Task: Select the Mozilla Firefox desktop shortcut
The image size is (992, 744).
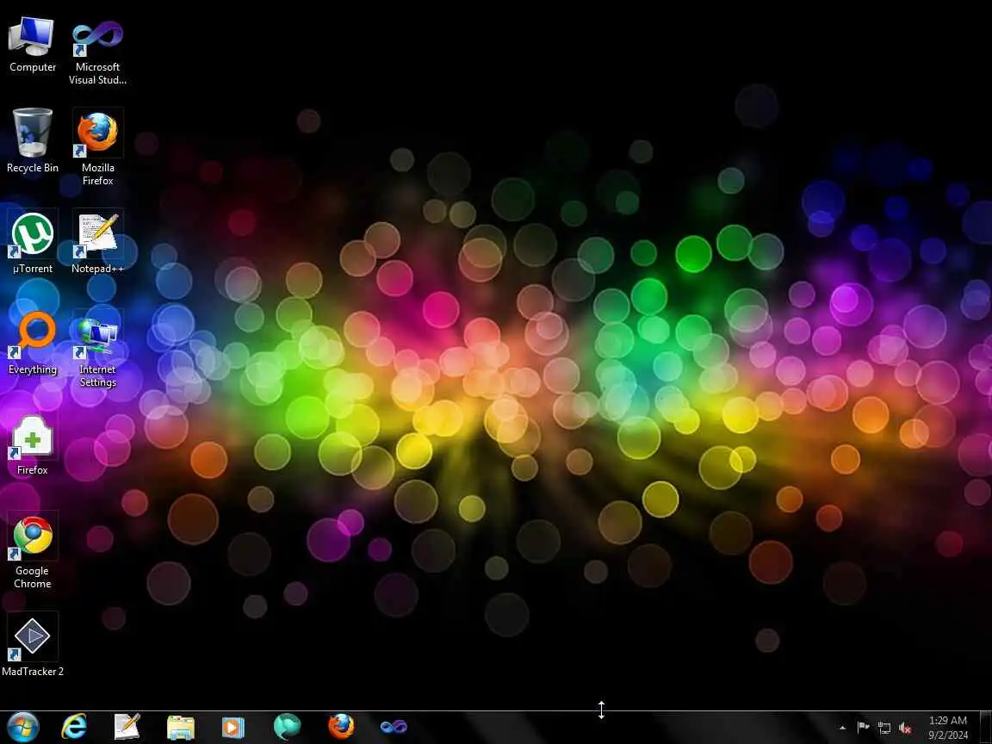Action: 97,146
